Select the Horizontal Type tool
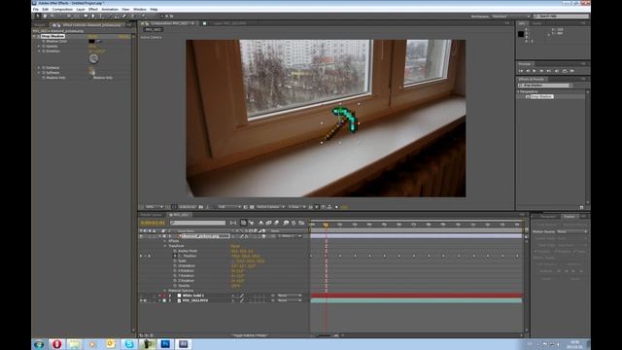Viewport: 622px width, 350px height. 101,17
